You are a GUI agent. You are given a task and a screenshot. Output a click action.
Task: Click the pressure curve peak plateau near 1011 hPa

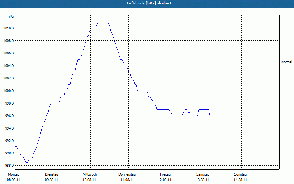point(103,22)
